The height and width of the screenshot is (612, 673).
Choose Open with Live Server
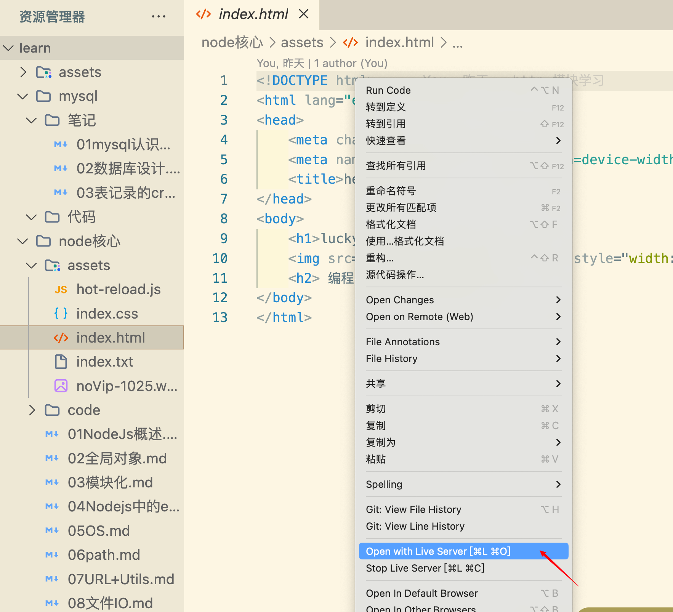[438, 551]
